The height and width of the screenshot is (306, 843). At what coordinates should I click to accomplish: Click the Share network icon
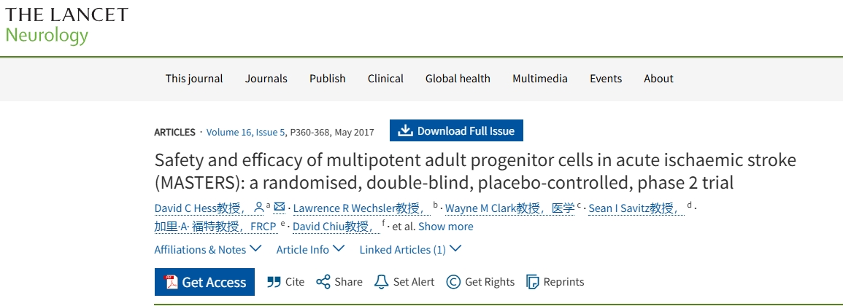[323, 282]
